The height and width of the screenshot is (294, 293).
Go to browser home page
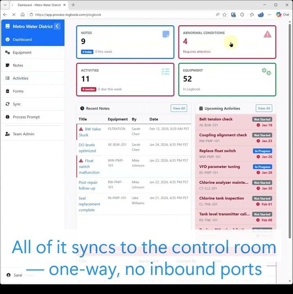[22, 15]
